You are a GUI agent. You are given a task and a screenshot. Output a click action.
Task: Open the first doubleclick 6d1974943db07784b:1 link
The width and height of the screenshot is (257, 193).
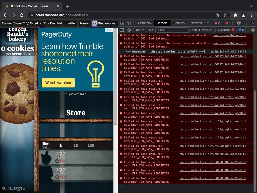(x=213, y=56)
